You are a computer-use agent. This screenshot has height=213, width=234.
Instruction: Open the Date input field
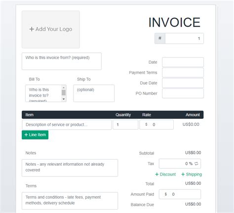183,62
